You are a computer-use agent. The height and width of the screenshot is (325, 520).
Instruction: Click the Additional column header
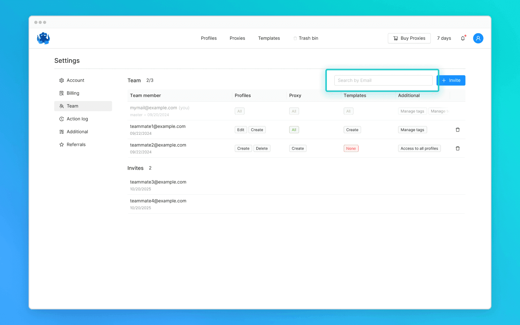click(x=409, y=96)
